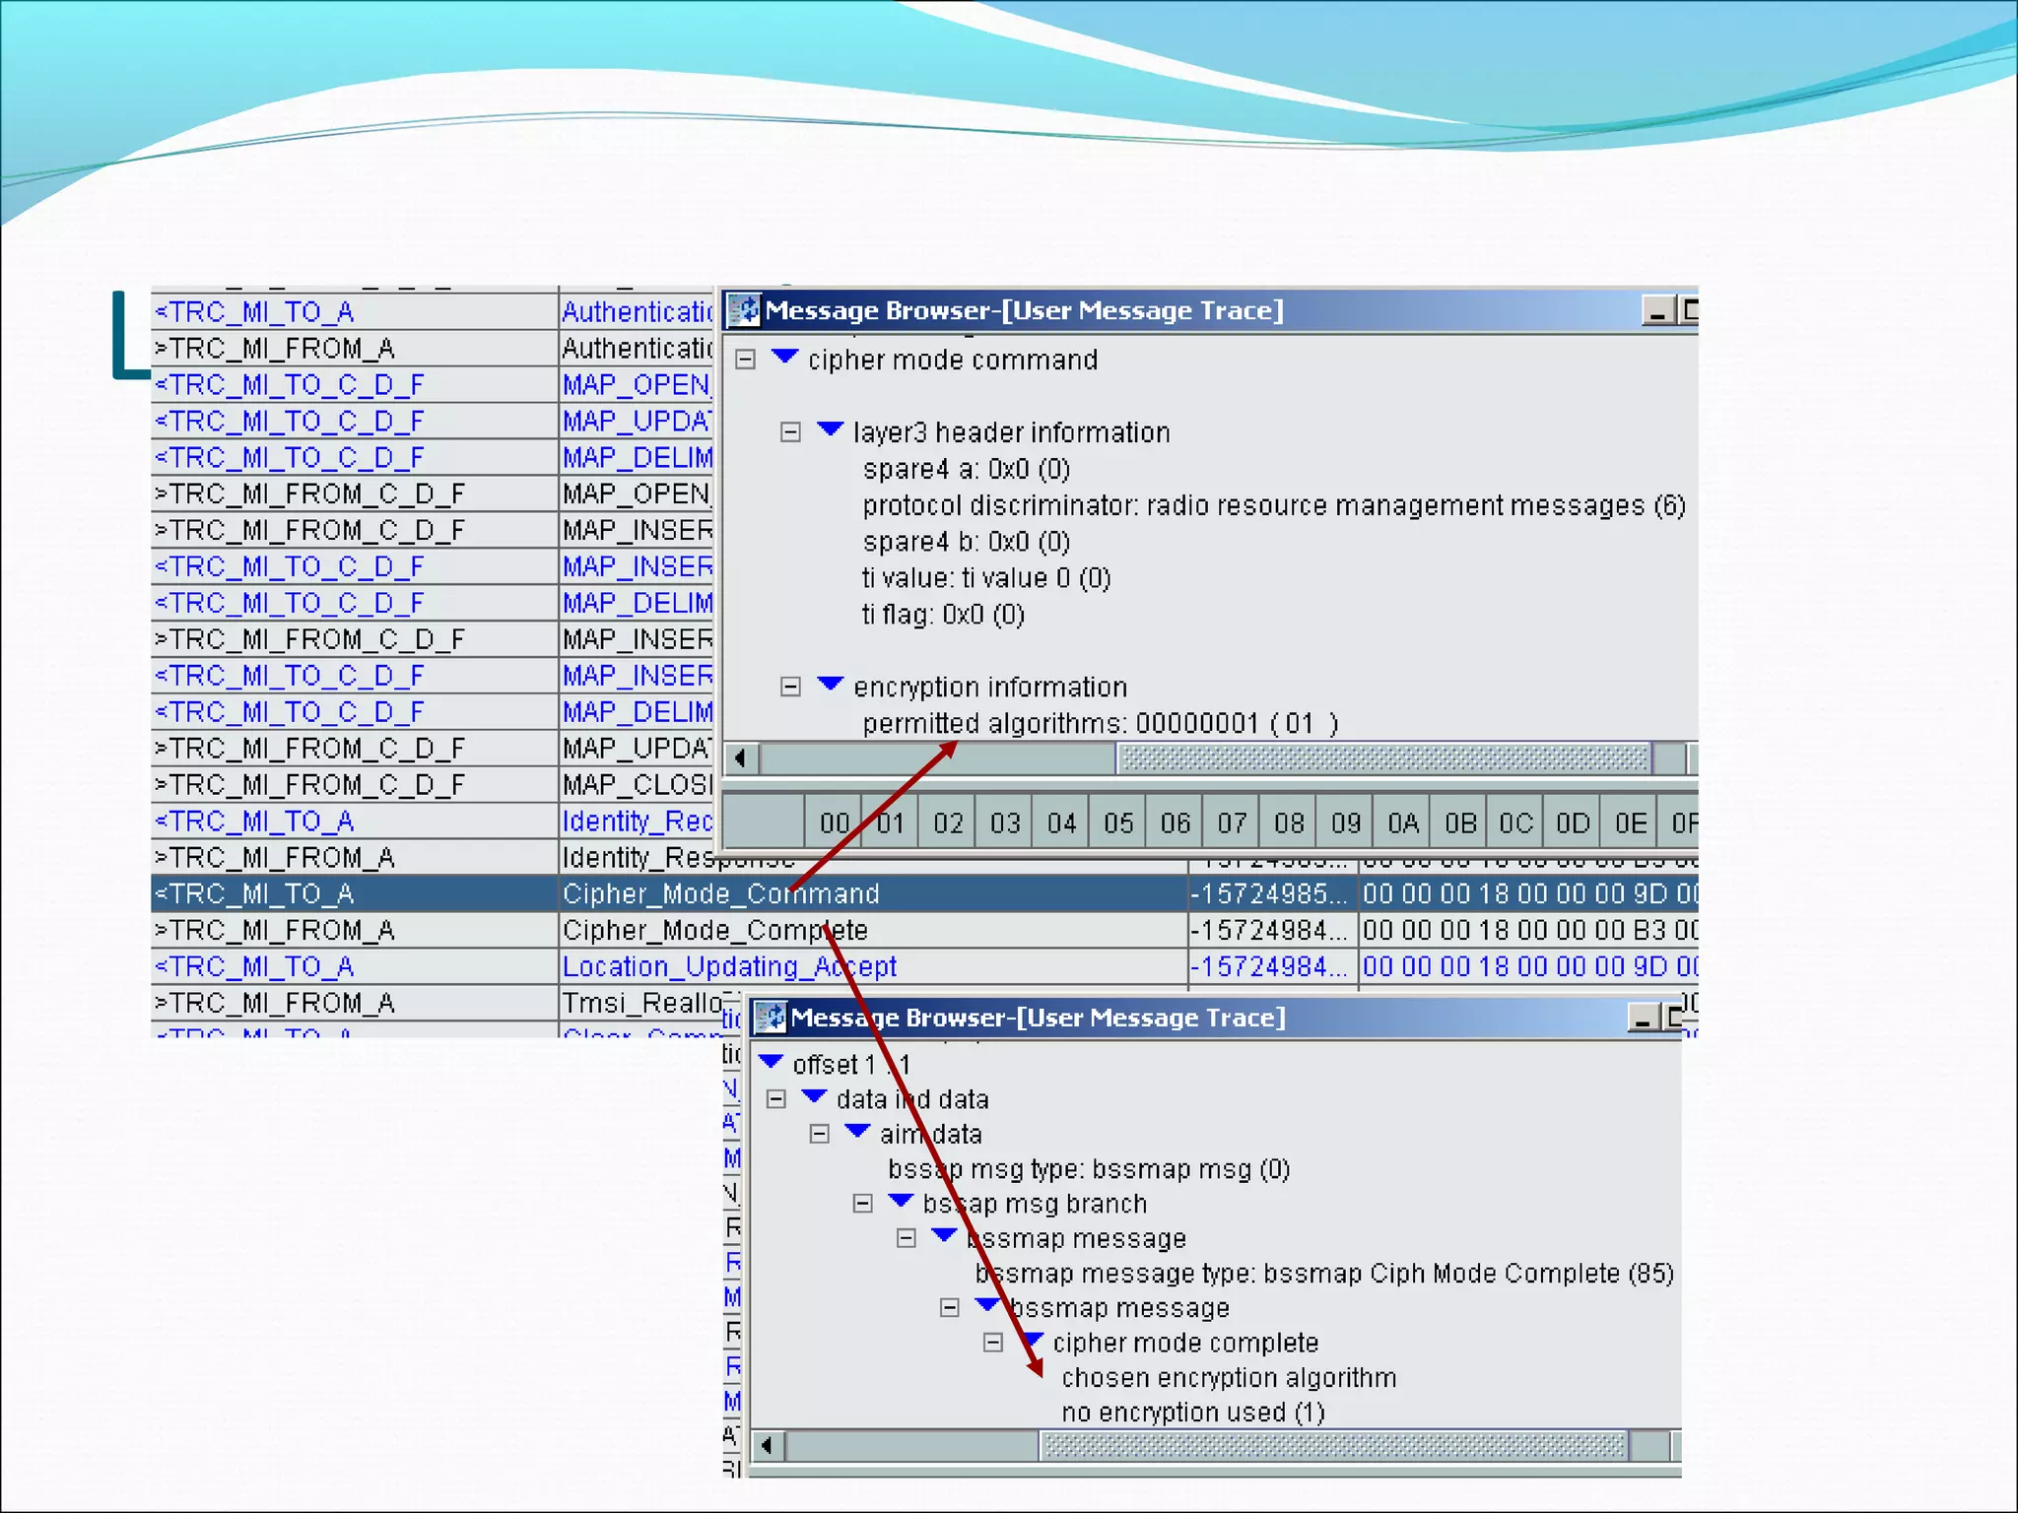
Task: Collapse the bssap msg branch node
Action: point(863,1204)
